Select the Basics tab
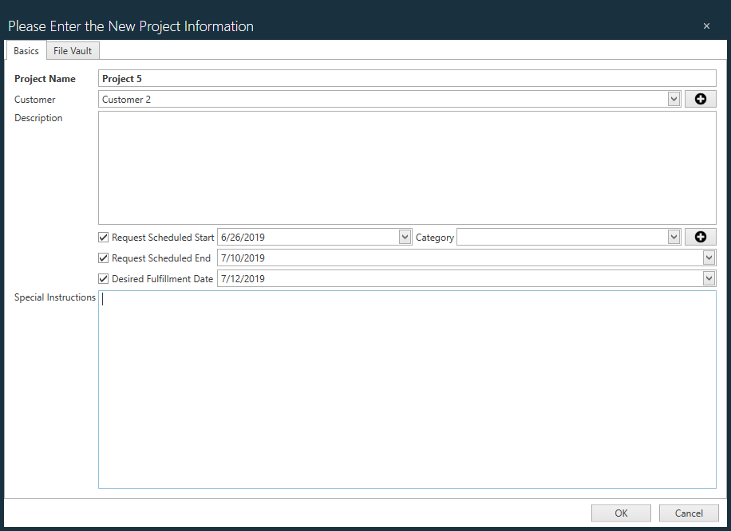Screen dimensions: 731x531 26,50
